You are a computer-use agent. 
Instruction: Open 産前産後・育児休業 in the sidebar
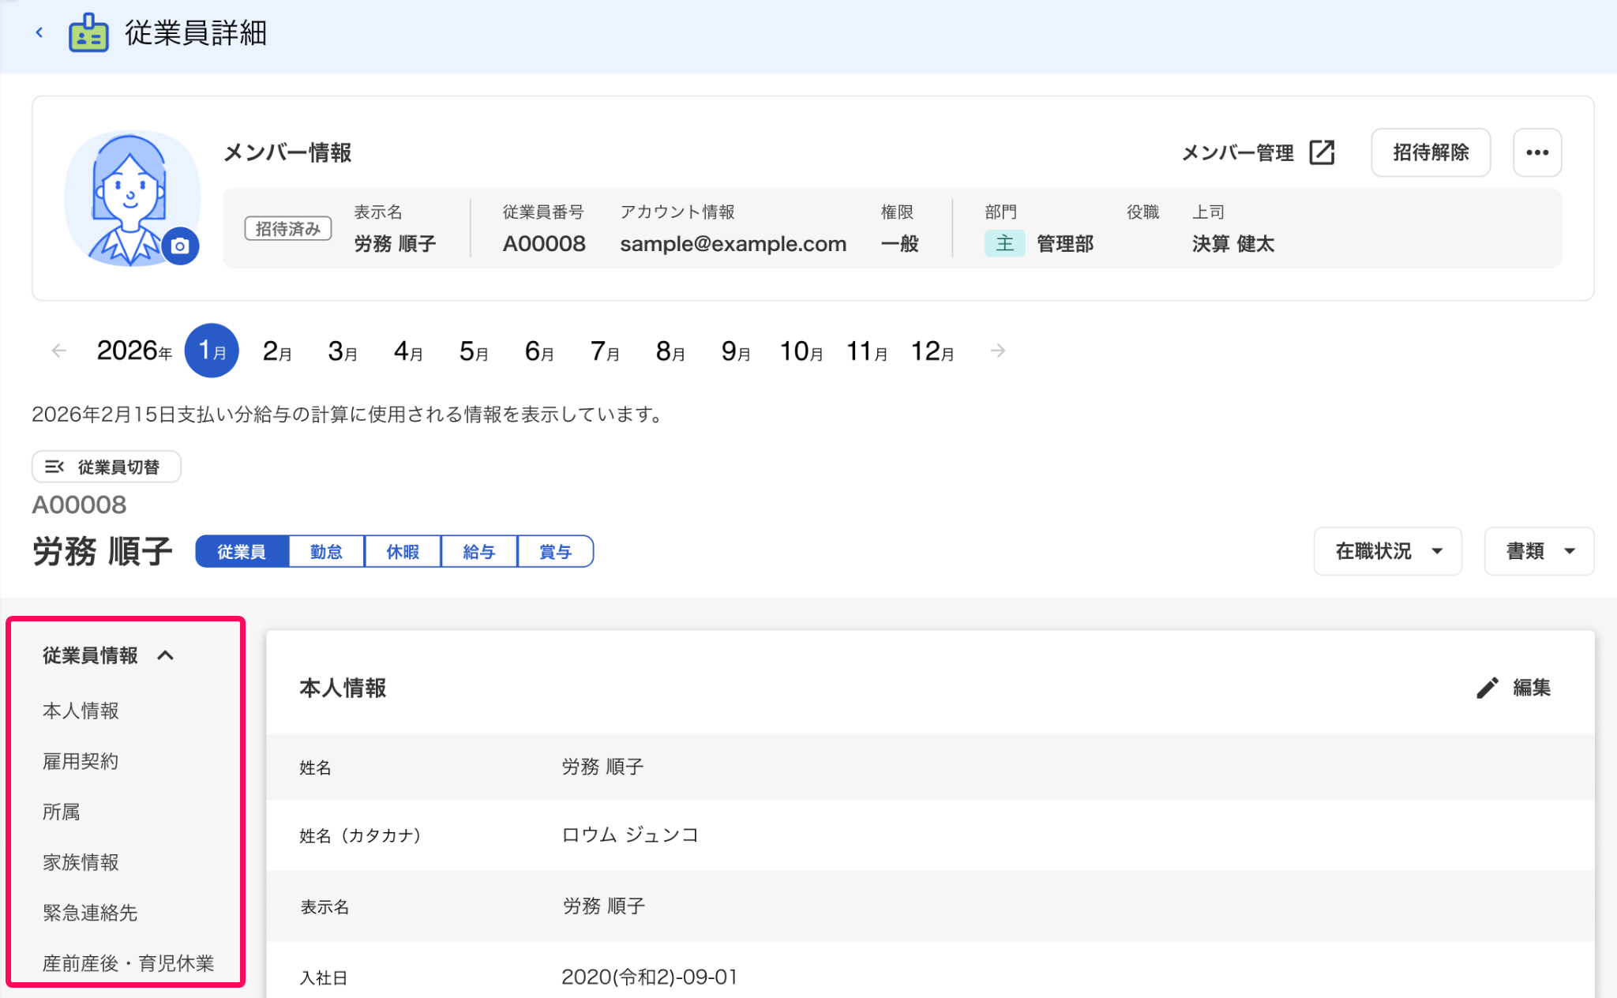(129, 963)
